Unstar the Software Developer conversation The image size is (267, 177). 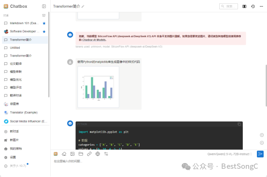pyautogui.click(x=44, y=32)
